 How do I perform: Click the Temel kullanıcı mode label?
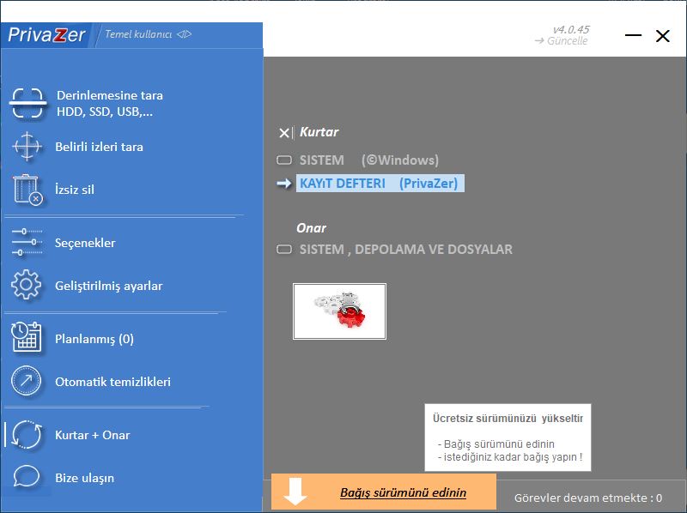click(x=138, y=34)
